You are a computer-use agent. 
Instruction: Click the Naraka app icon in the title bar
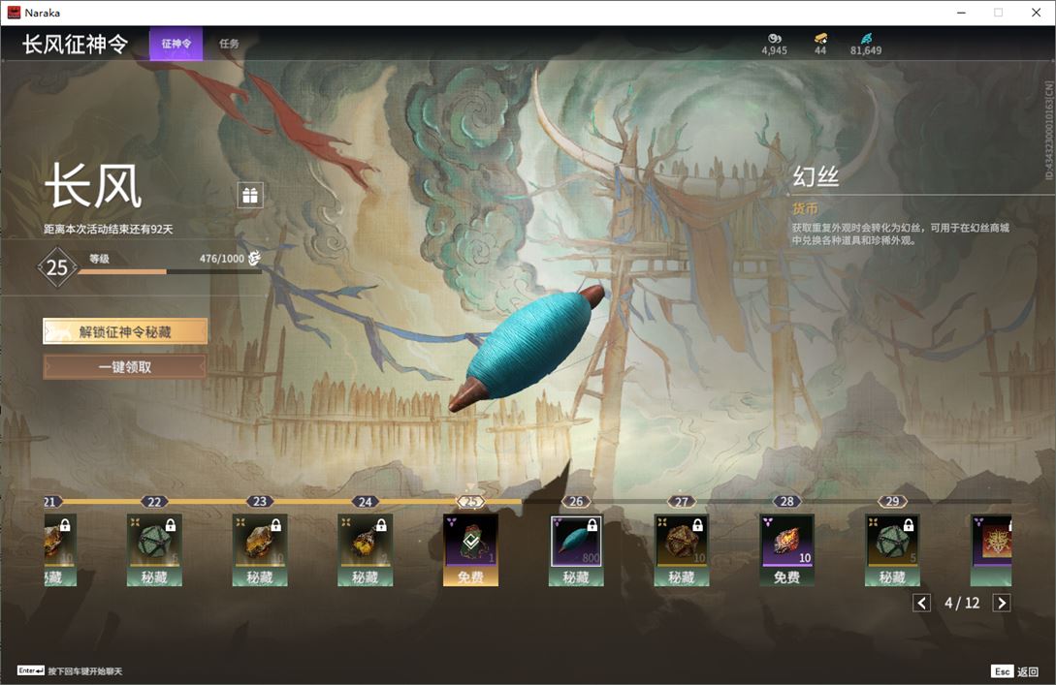pos(14,13)
